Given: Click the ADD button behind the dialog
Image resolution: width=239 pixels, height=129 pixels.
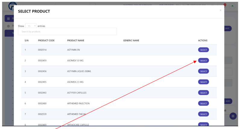Looking at the screenshot, I should tap(228, 101).
